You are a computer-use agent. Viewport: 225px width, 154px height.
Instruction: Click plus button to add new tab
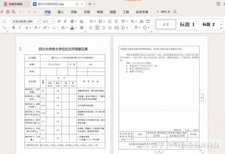[90, 4]
